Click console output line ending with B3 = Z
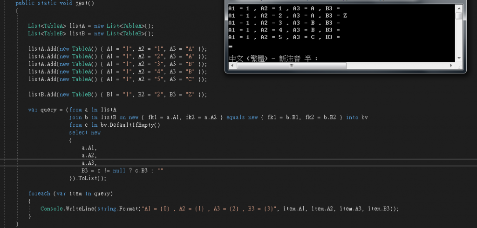Screen dimensions: 477x228 [287, 15]
